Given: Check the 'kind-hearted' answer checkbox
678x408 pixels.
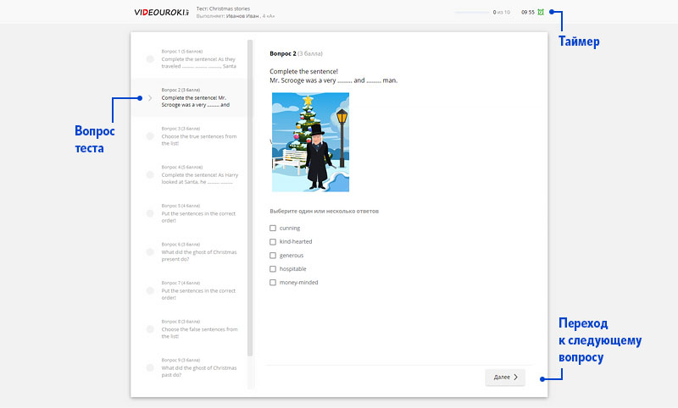Looking at the screenshot, I should [x=273, y=242].
